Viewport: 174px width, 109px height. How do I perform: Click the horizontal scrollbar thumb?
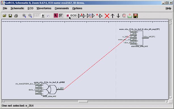click(83, 101)
